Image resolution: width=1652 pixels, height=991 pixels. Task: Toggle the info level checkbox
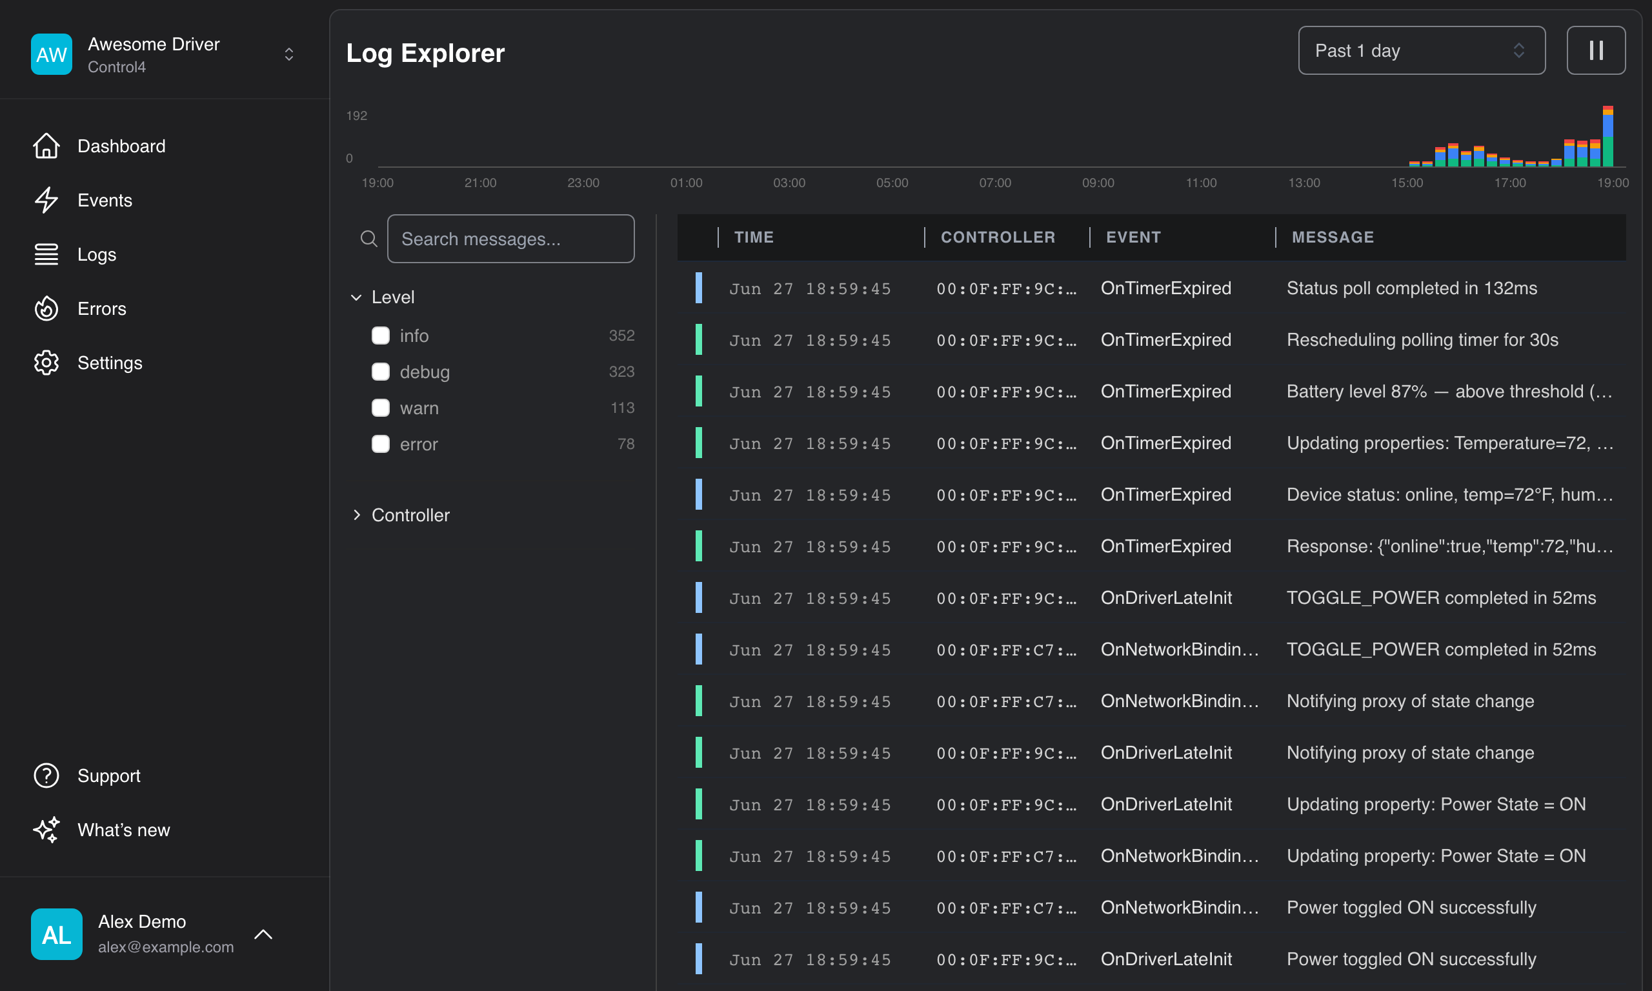(381, 335)
